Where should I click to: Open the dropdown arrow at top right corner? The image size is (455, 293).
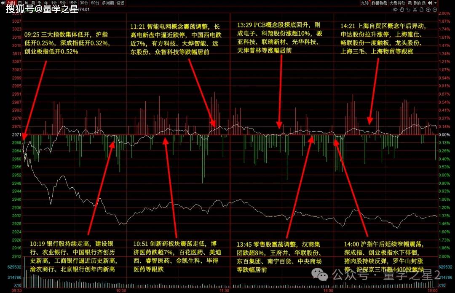click(x=435, y=3)
